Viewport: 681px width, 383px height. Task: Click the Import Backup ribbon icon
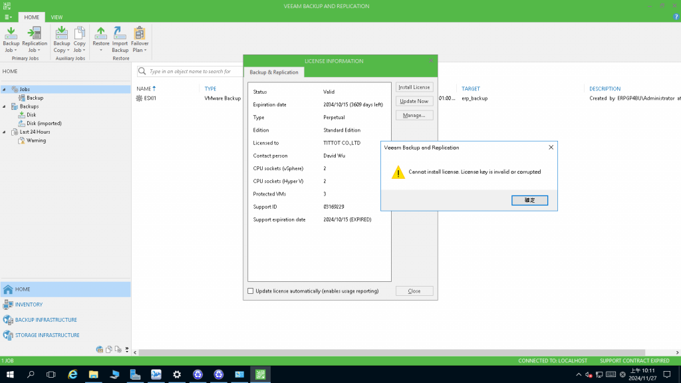(x=120, y=39)
